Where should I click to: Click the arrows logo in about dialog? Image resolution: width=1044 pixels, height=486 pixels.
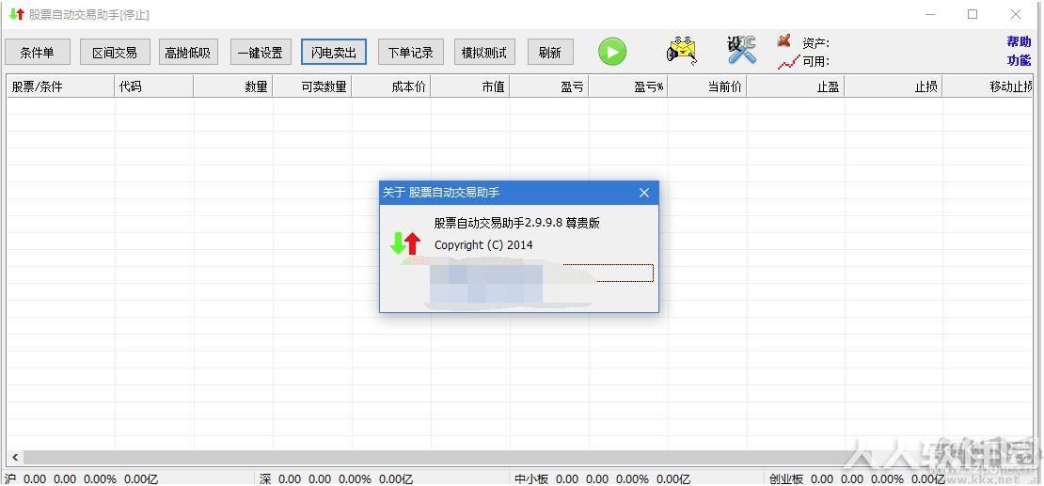pos(404,243)
